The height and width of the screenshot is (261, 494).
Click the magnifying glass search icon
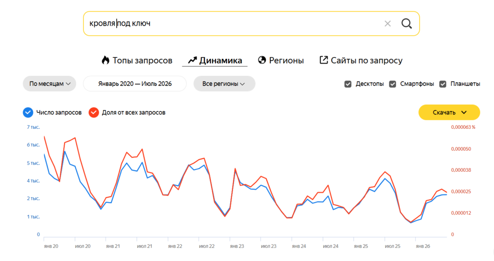click(x=406, y=24)
